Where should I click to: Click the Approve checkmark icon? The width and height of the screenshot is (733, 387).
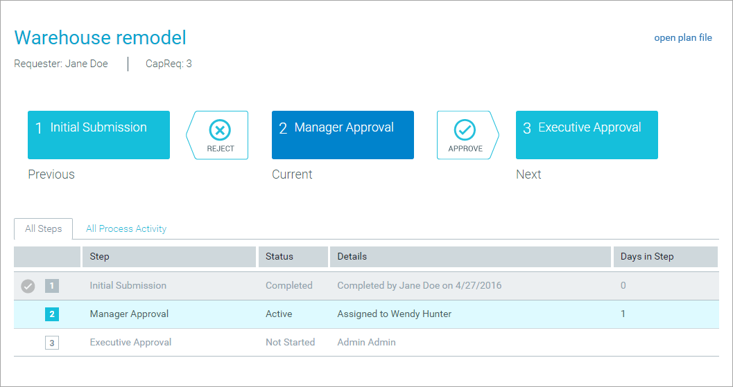point(465,129)
